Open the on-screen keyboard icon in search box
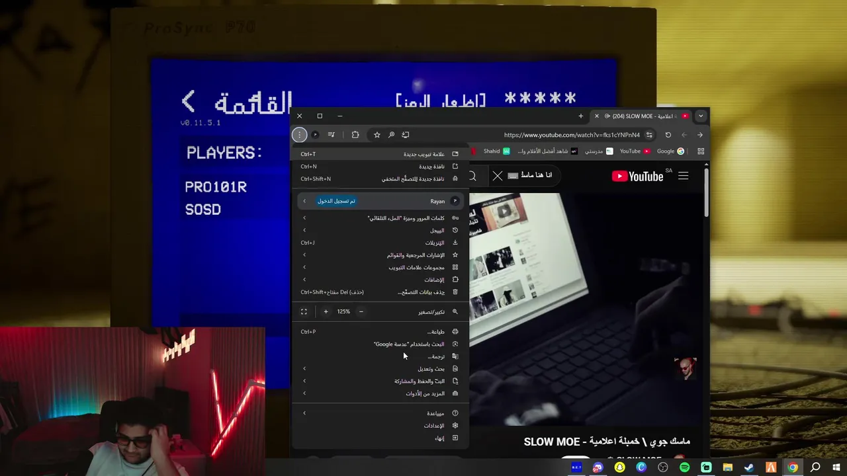This screenshot has height=476, width=847. [x=513, y=176]
